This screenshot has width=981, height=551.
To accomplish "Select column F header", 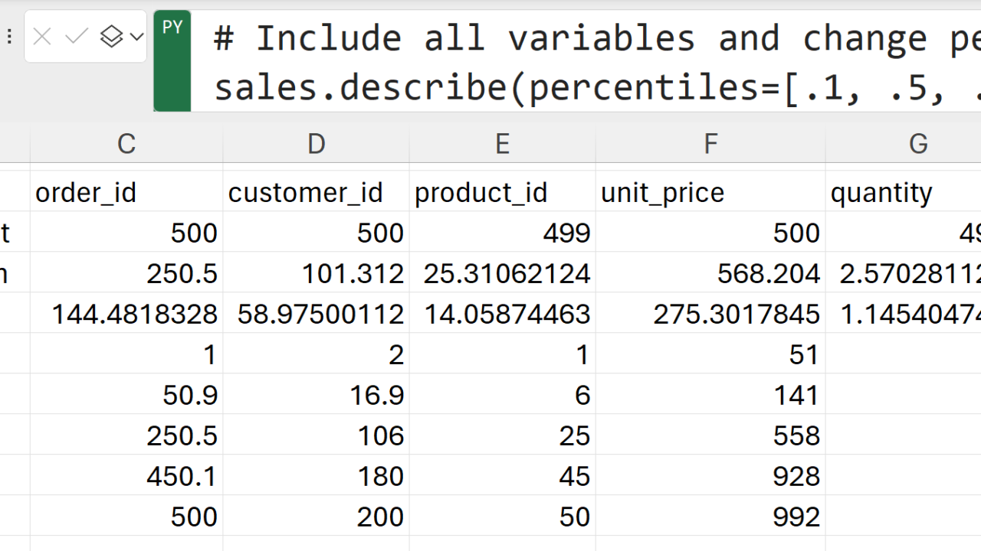I will click(710, 143).
